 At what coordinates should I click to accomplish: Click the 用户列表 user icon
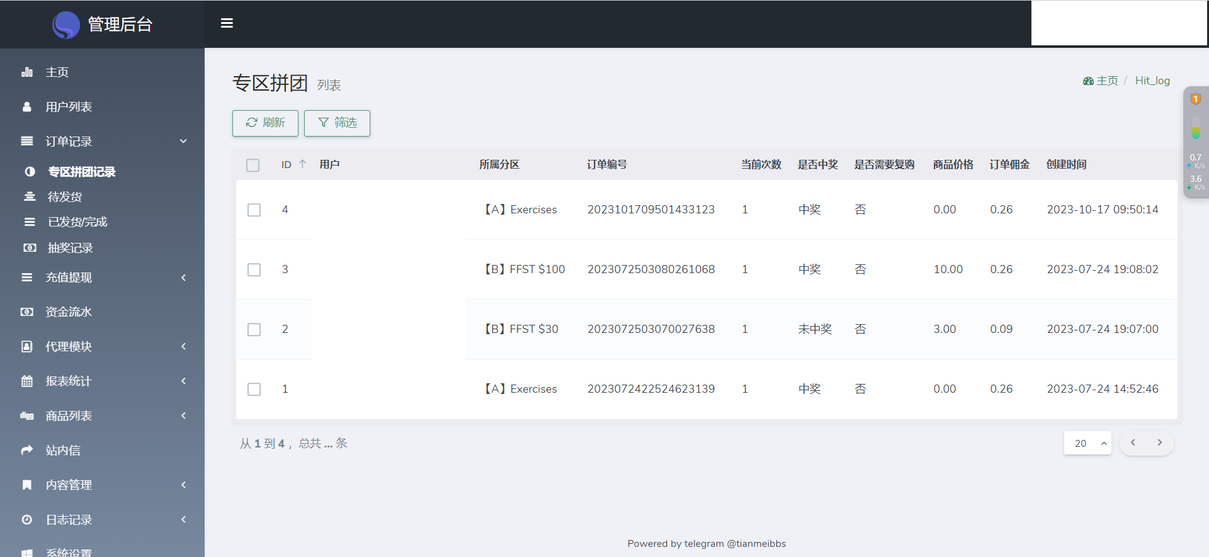click(27, 107)
